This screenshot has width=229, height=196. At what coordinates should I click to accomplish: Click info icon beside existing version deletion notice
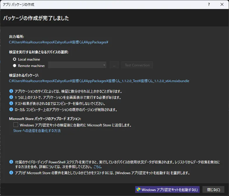click(11, 109)
